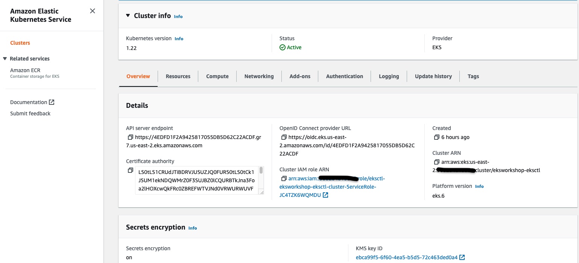Collapse the Cluster info section

pos(128,16)
